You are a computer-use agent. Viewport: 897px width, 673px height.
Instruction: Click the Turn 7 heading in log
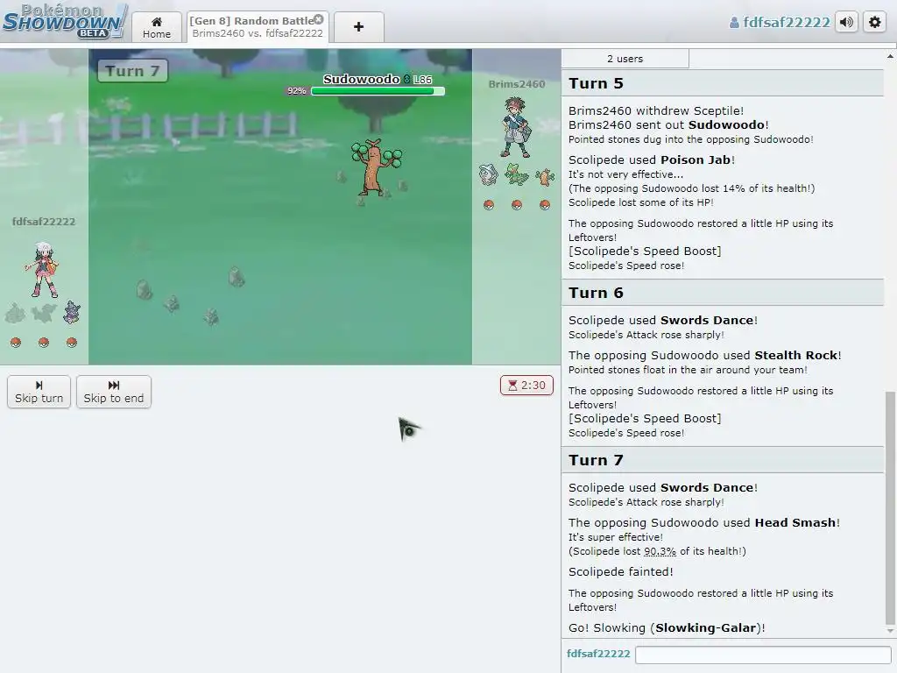[x=596, y=461]
